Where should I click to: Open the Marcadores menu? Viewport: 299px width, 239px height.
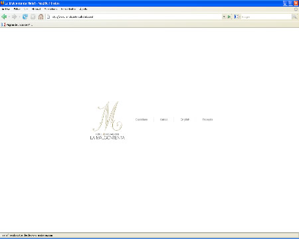[50, 9]
